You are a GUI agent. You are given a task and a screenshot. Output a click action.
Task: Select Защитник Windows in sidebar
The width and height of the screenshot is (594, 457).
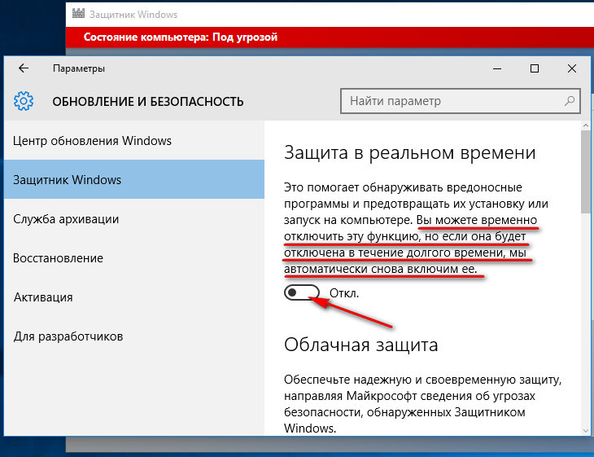pyautogui.click(x=68, y=180)
